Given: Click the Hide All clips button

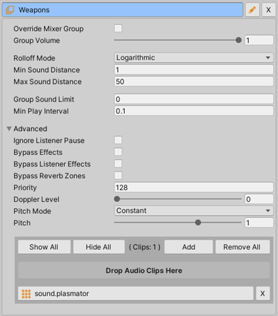Looking at the screenshot, I should (99, 247).
